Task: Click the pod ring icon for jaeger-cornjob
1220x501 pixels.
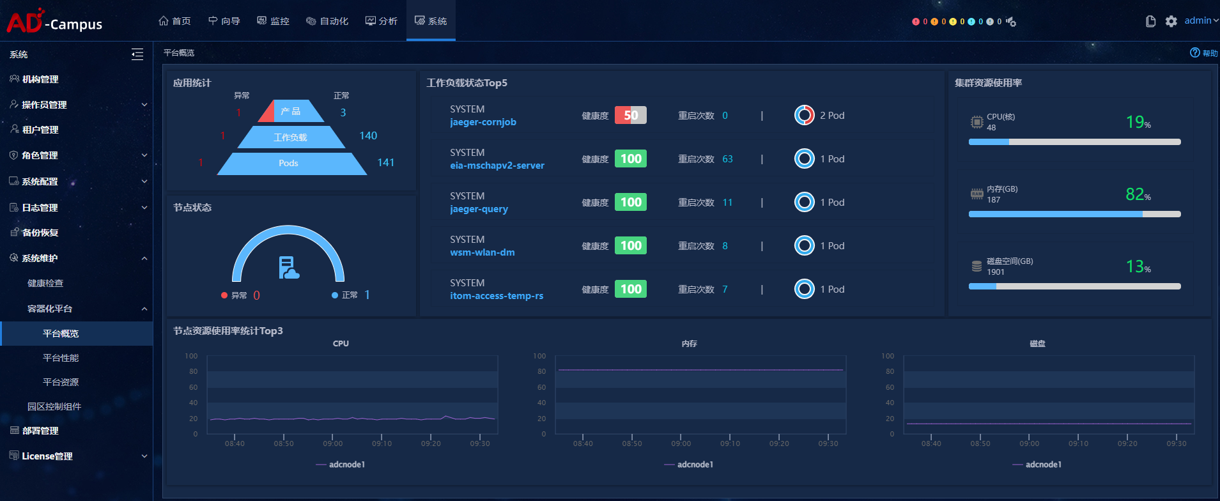Action: click(x=804, y=115)
